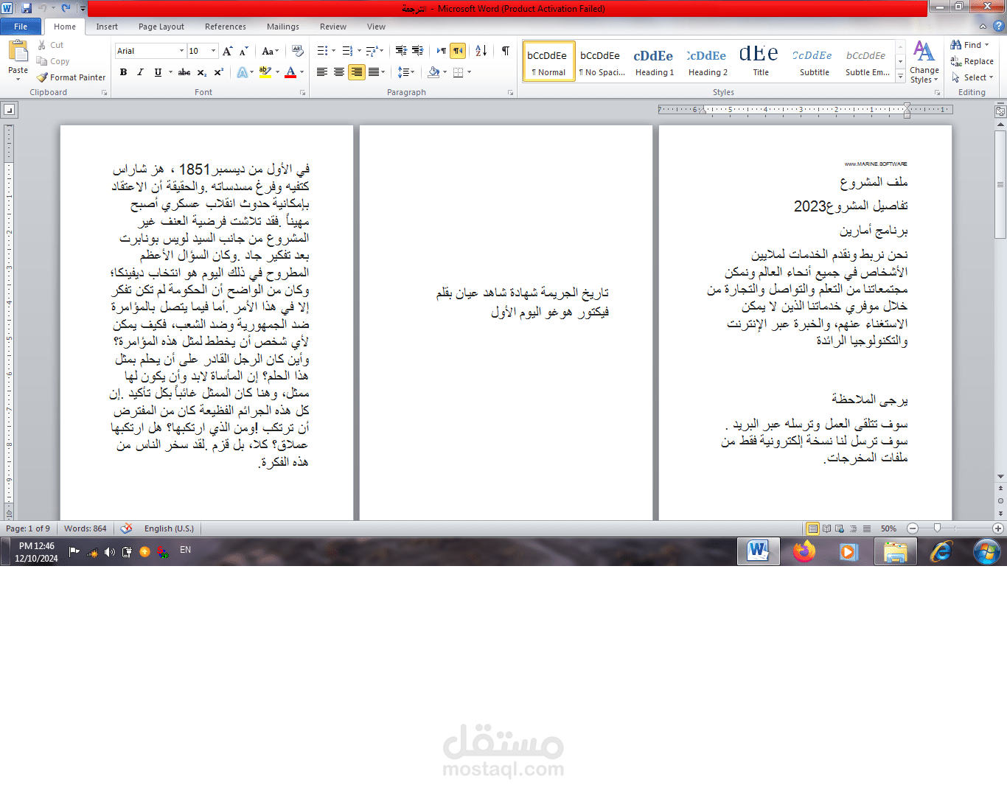Image resolution: width=1007 pixels, height=796 pixels.
Task: Apply the Subtitle style
Action: (x=814, y=61)
